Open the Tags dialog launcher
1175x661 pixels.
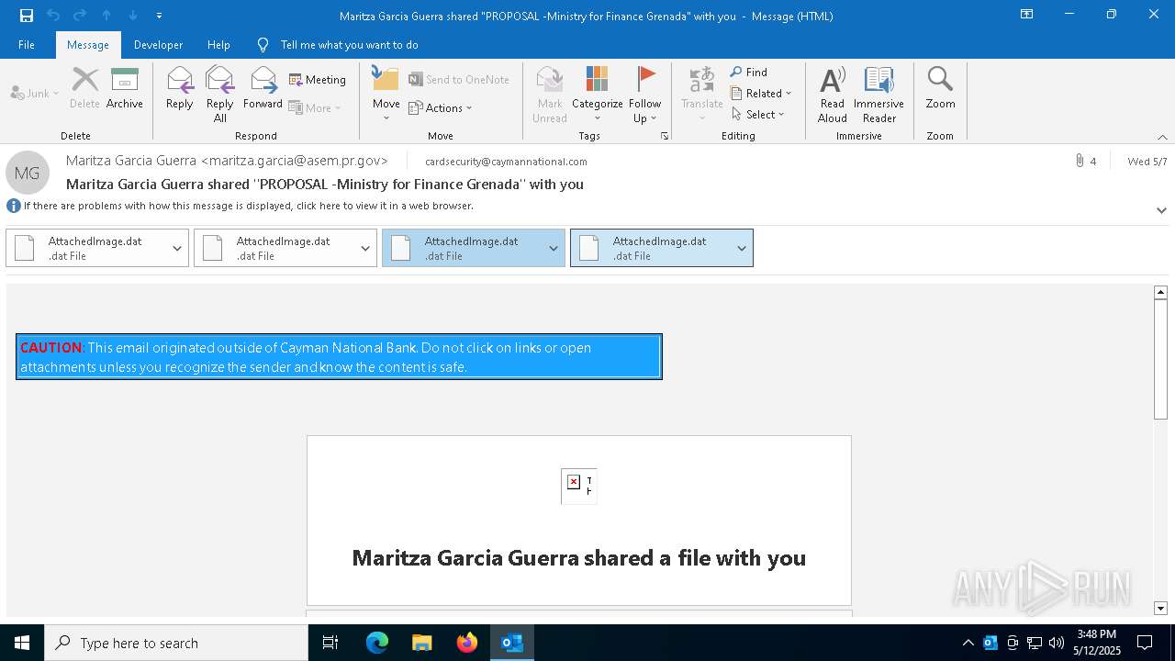[664, 136]
